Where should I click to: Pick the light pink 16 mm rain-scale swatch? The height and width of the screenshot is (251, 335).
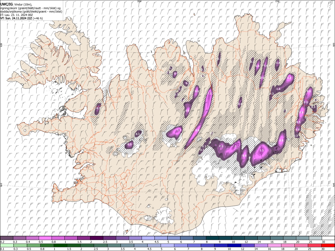click(274, 246)
